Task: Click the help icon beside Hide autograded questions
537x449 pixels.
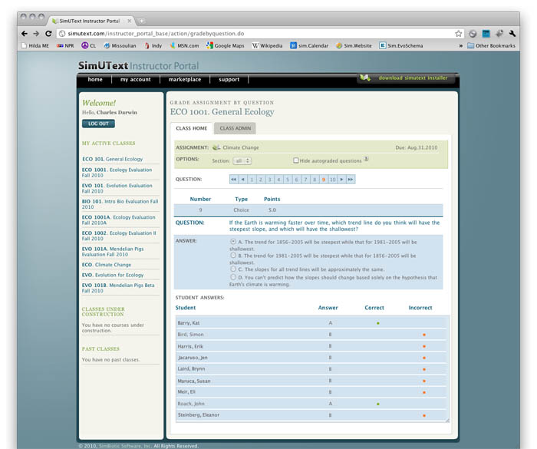Action: point(367,160)
